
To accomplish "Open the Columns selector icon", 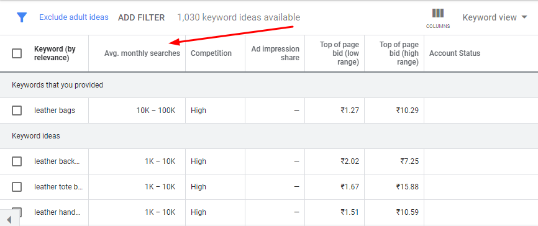I will pos(438,18).
